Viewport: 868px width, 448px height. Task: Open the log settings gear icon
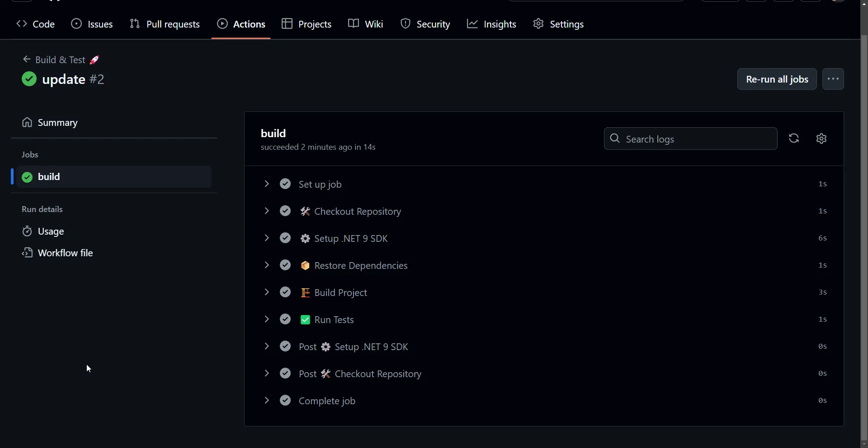[x=821, y=139]
